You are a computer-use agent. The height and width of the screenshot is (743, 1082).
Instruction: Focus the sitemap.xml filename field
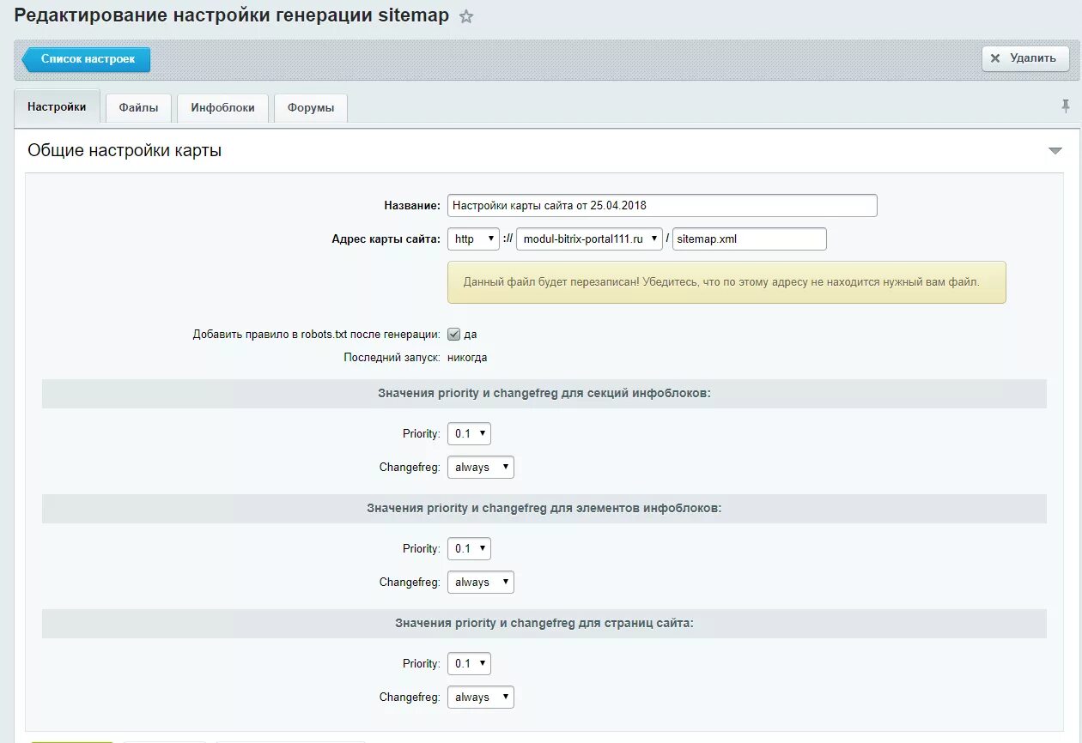(x=749, y=239)
